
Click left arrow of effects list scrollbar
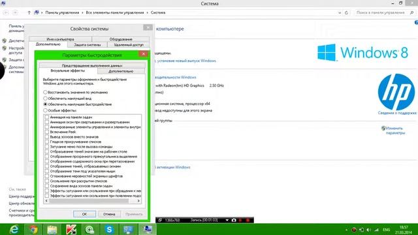(x=46, y=201)
